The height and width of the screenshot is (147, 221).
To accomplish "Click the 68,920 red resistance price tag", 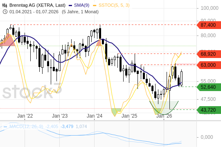I will 209,54.
